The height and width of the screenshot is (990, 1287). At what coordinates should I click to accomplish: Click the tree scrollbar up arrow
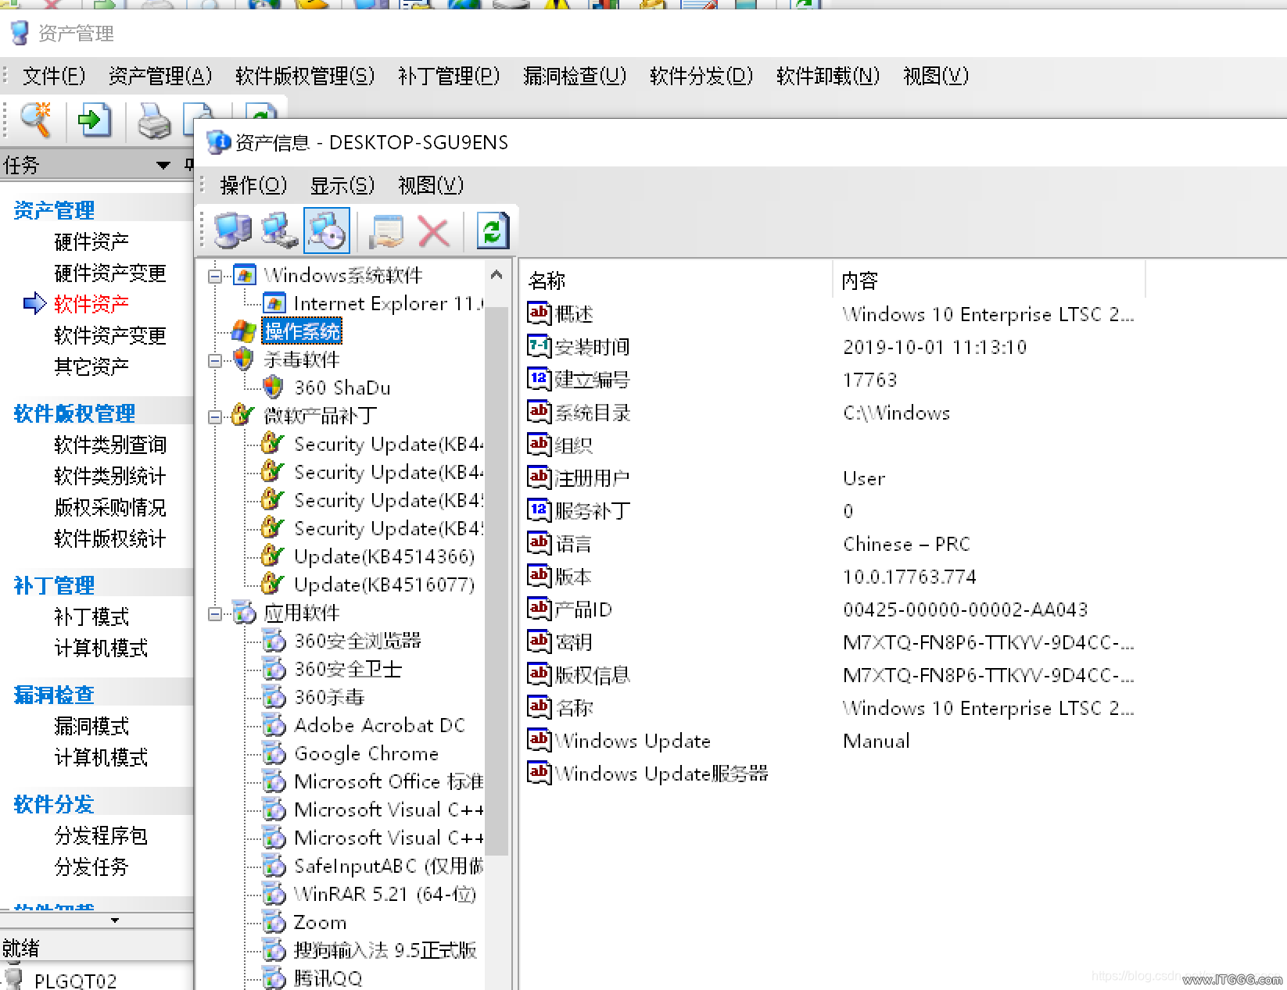[497, 274]
